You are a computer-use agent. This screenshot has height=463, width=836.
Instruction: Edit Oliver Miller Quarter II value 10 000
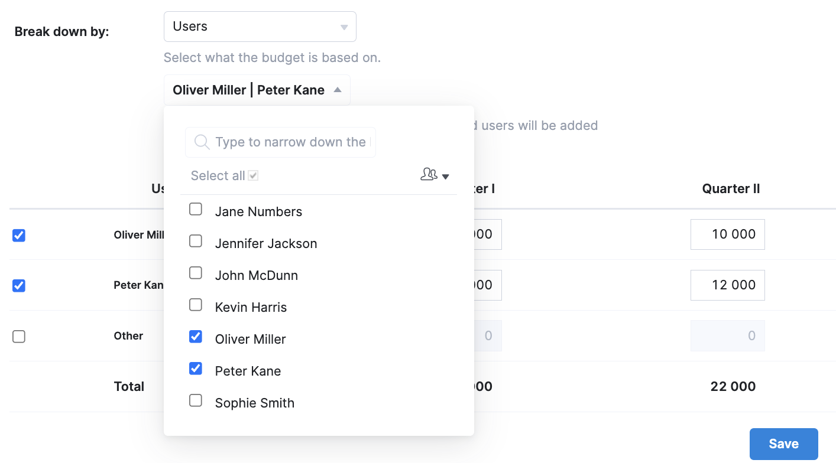pos(728,234)
